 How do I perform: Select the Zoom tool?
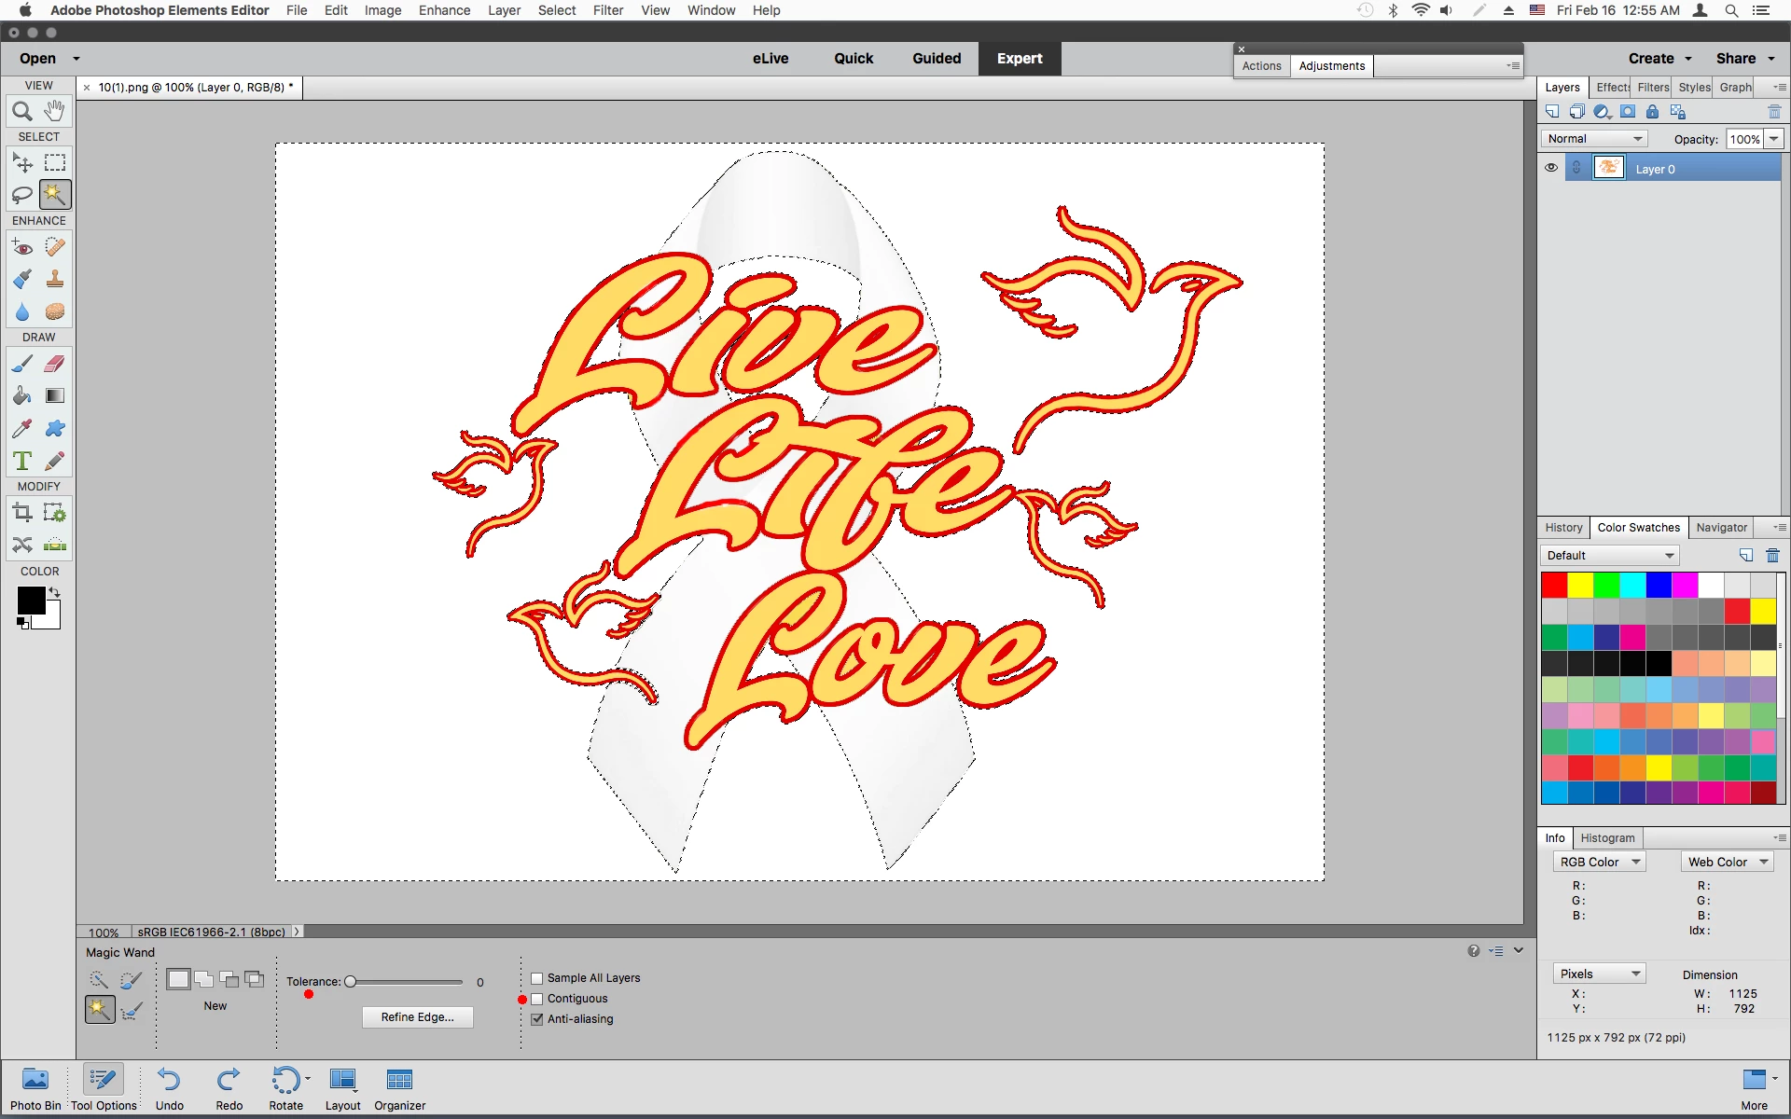coord(22,111)
